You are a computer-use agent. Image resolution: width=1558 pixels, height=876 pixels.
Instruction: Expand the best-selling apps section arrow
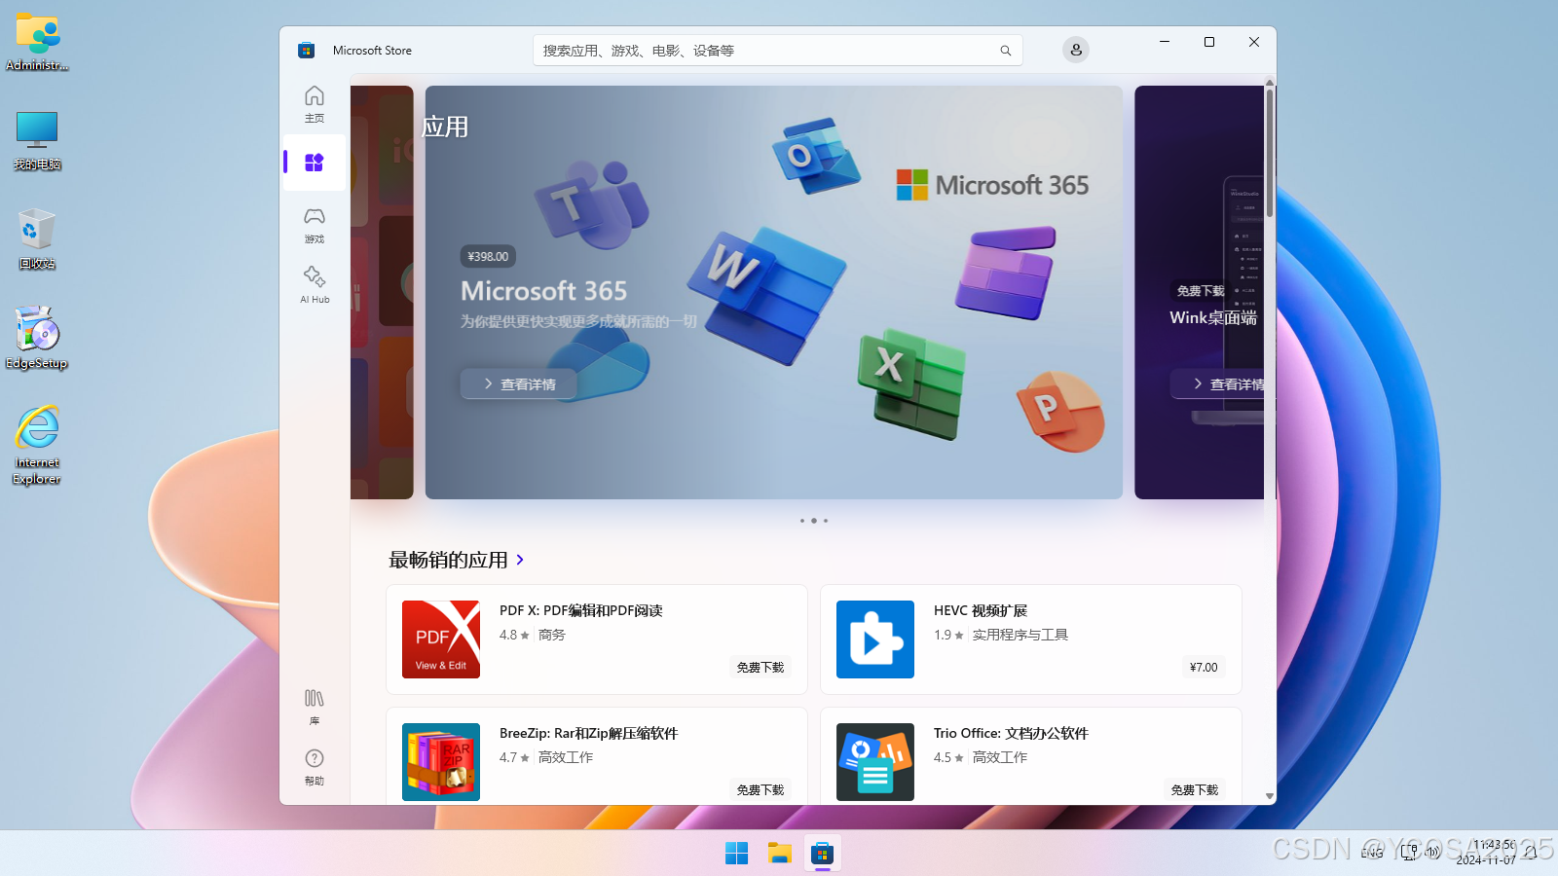(x=520, y=560)
